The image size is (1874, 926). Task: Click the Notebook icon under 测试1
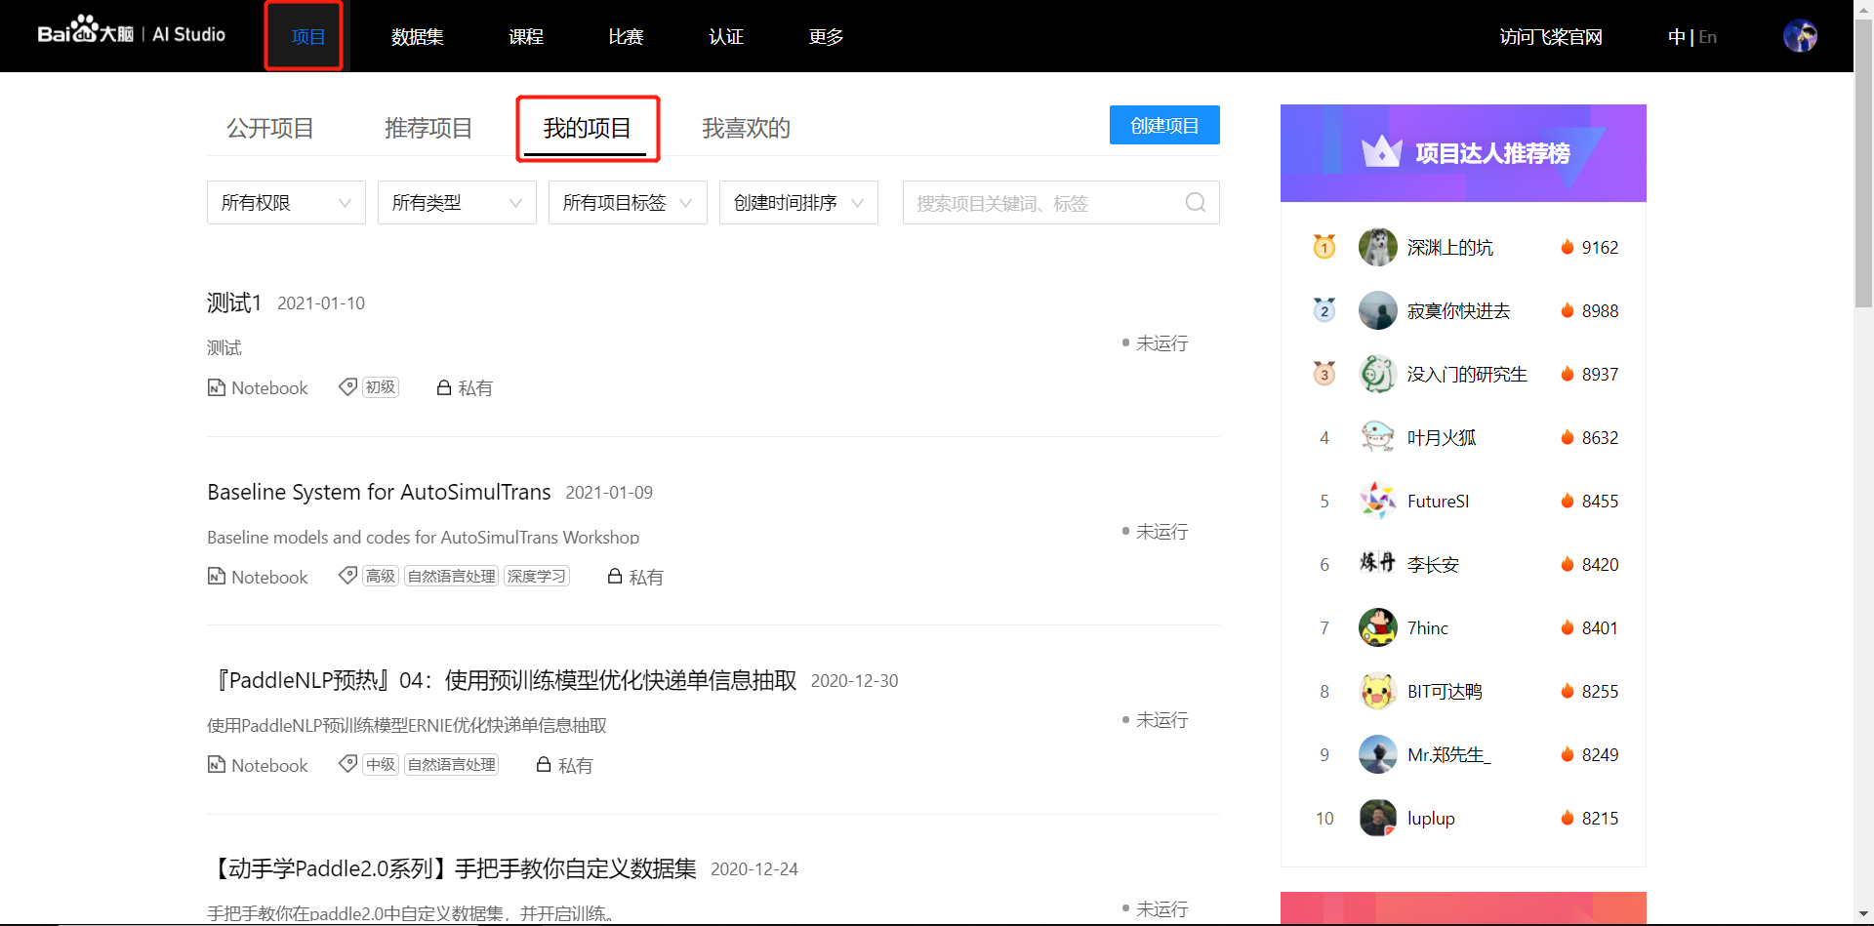tap(216, 387)
